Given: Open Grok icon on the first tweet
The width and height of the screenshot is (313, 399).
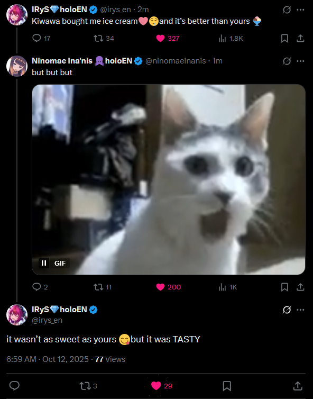Looking at the screenshot, I should pyautogui.click(x=287, y=10).
